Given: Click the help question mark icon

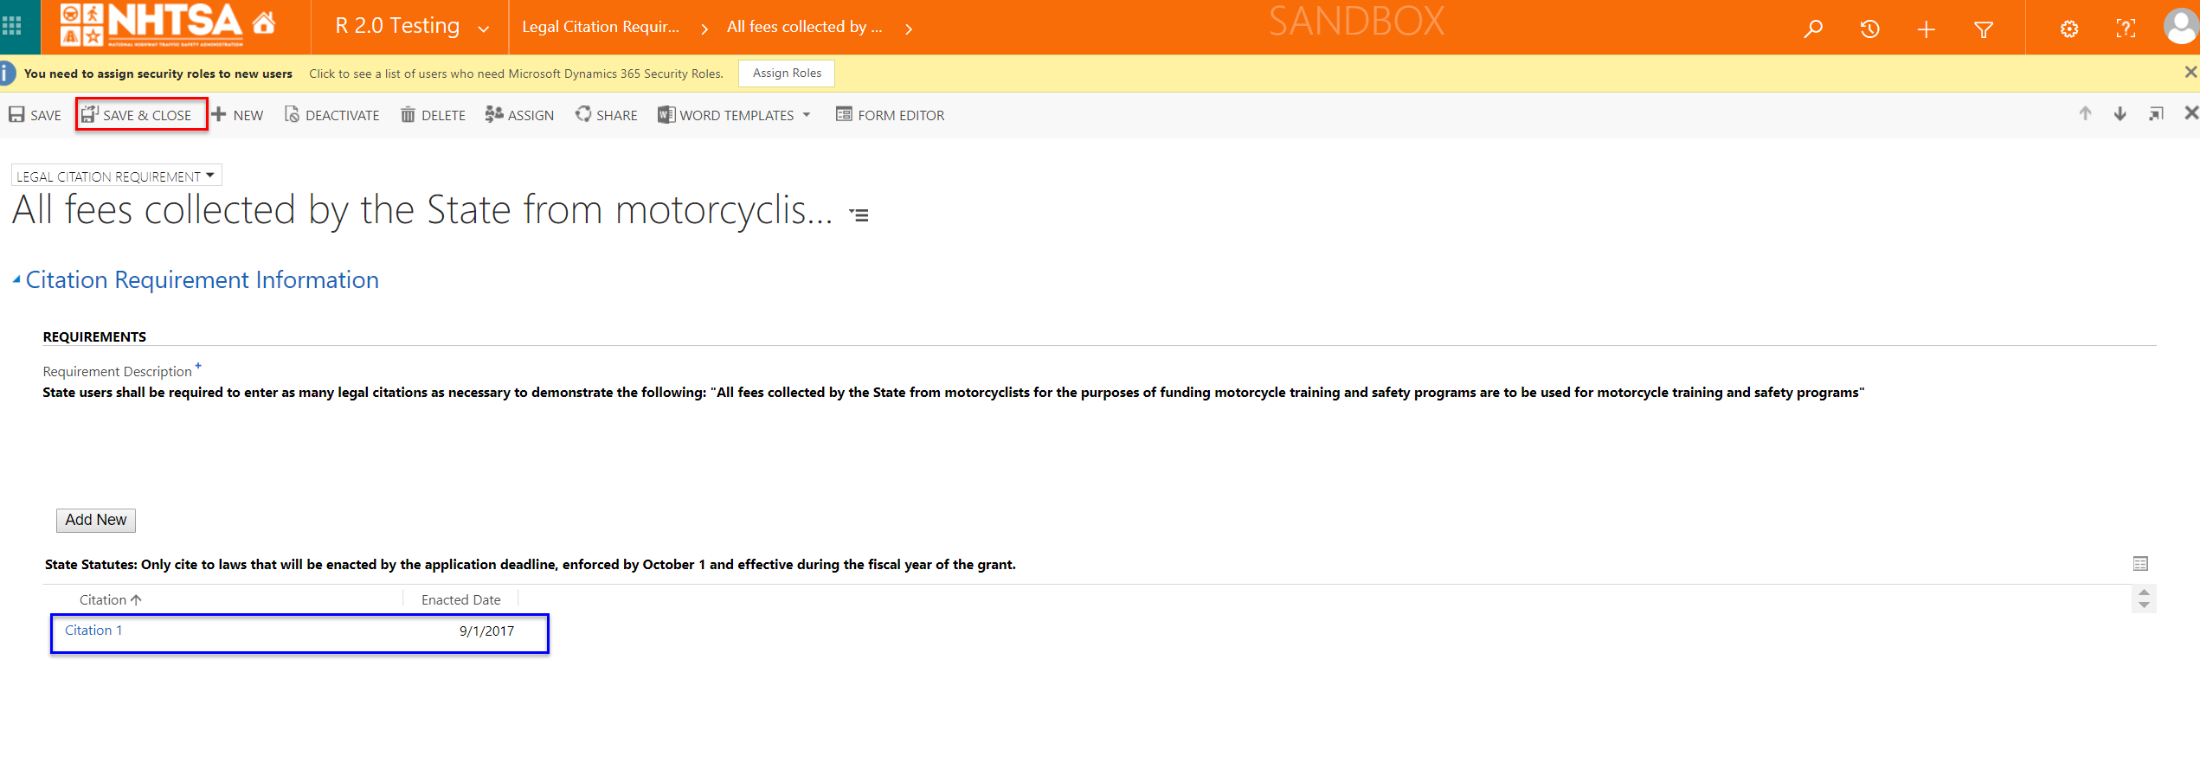Looking at the screenshot, I should (x=2126, y=29).
